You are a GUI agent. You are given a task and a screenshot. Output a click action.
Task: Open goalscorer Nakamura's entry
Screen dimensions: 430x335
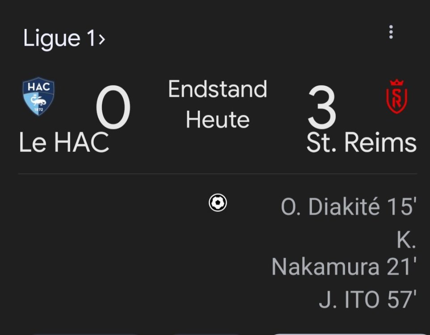tap(319, 267)
